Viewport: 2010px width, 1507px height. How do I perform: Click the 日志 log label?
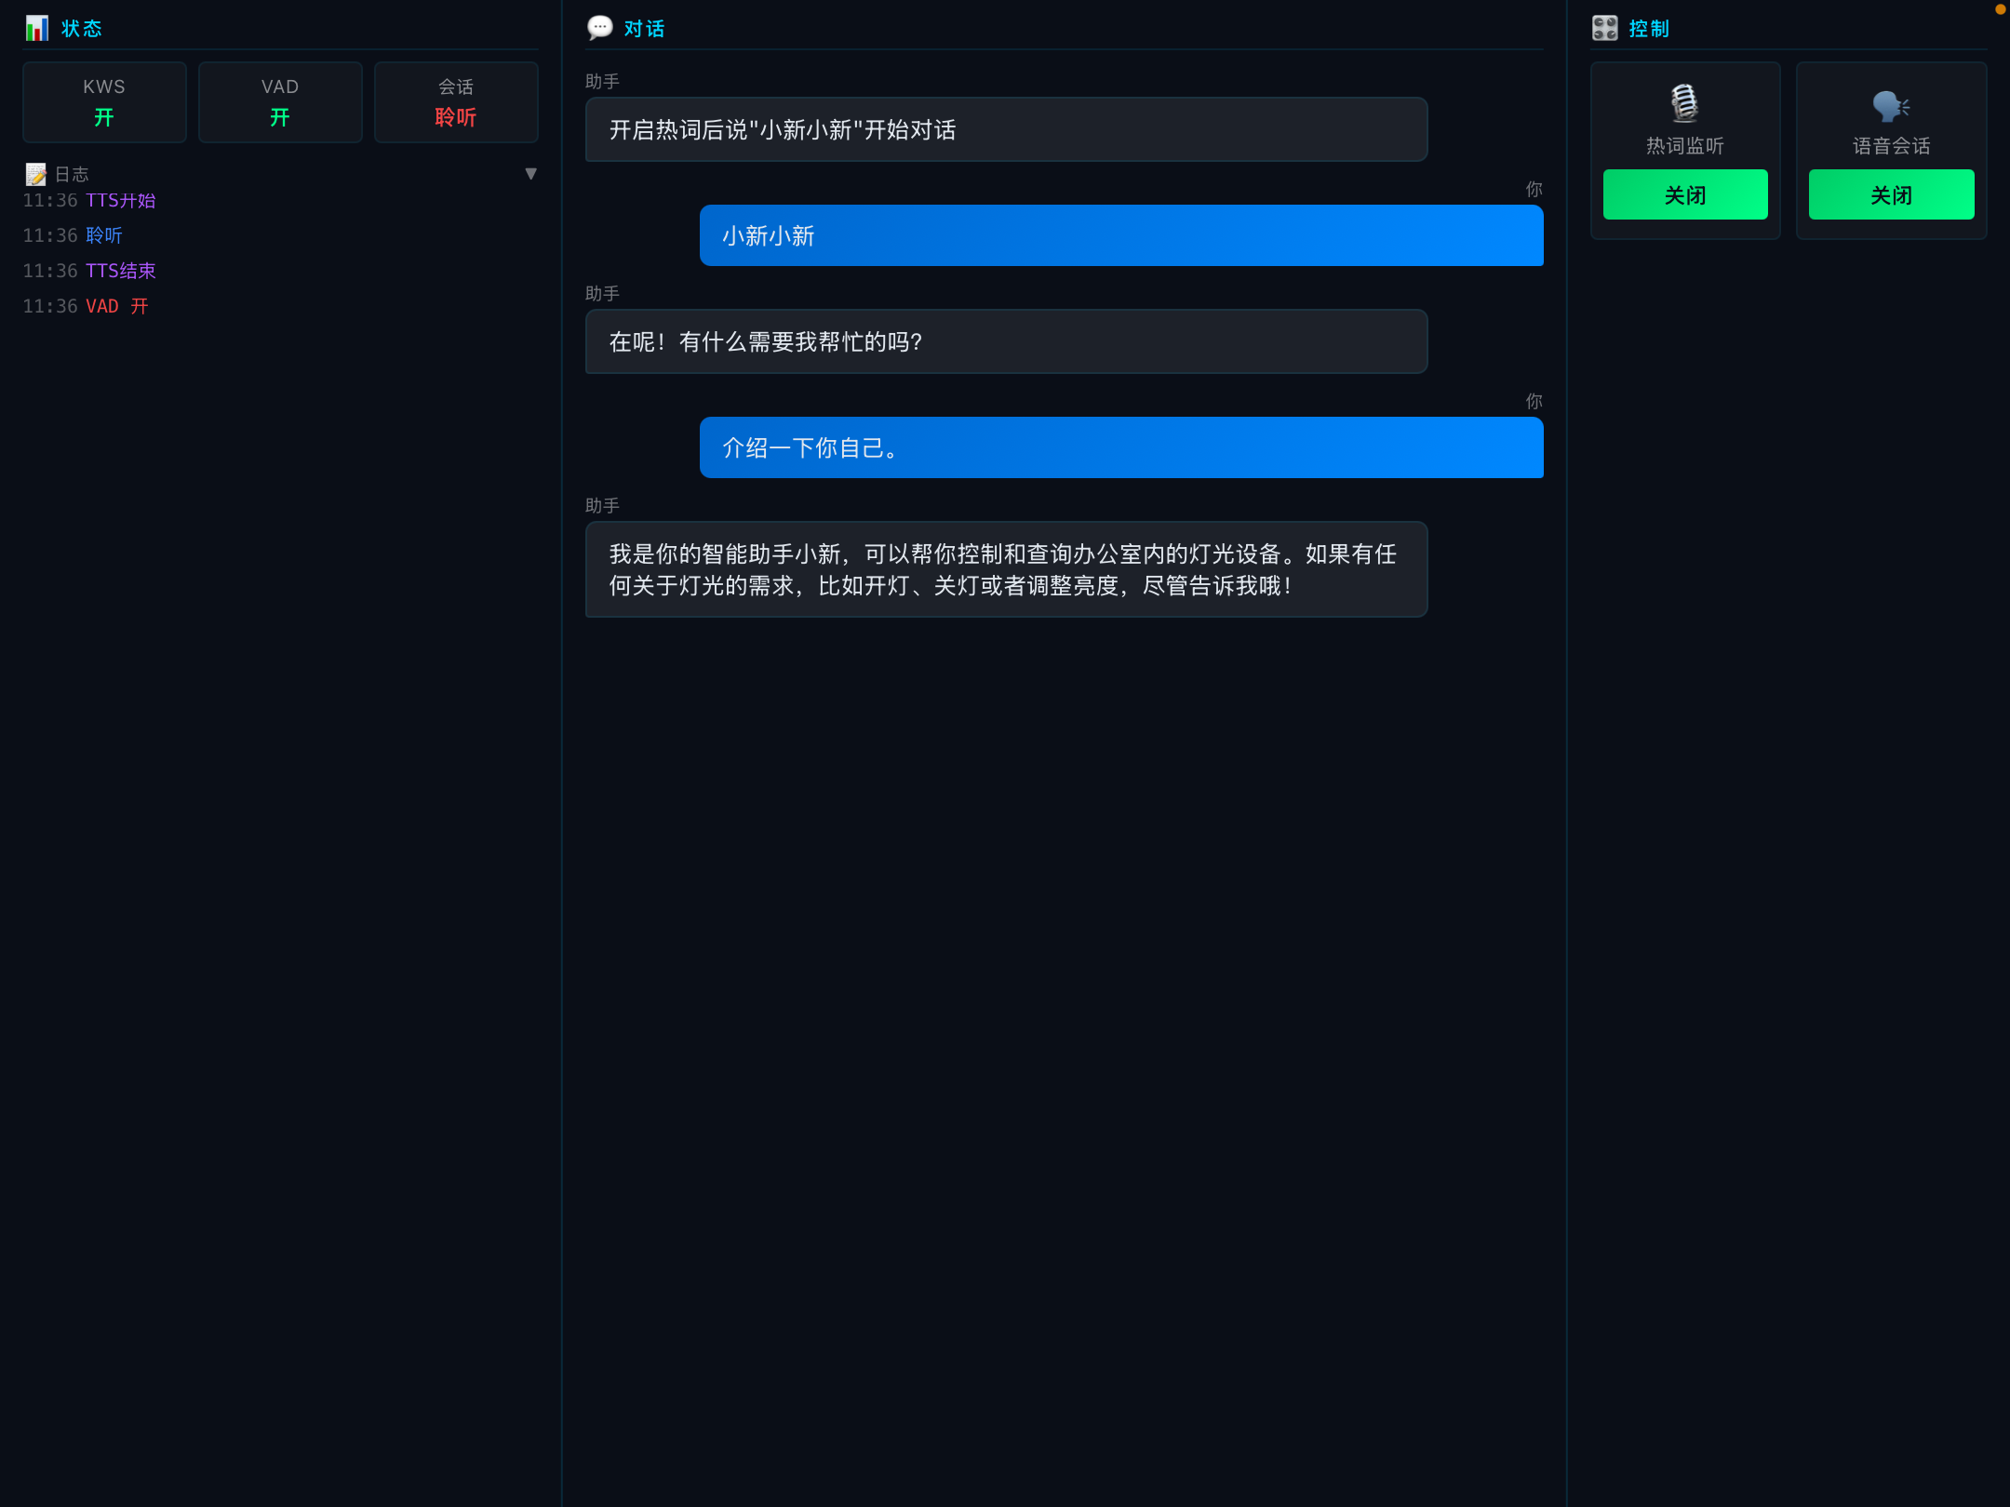[x=72, y=174]
